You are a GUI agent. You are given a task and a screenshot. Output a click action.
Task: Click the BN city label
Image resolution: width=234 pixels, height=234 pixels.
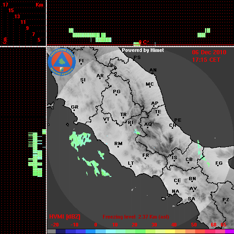[x=192, y=179]
